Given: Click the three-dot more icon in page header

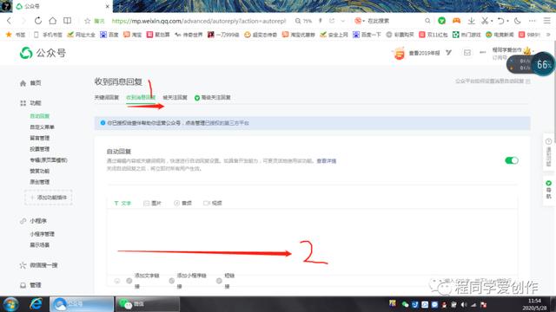Looking at the screenshot, I should coord(483,52).
